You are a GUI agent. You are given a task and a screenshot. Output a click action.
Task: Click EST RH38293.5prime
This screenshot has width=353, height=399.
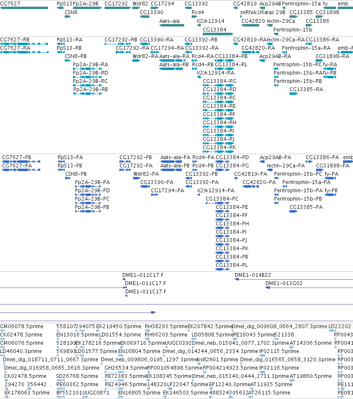[166, 327]
